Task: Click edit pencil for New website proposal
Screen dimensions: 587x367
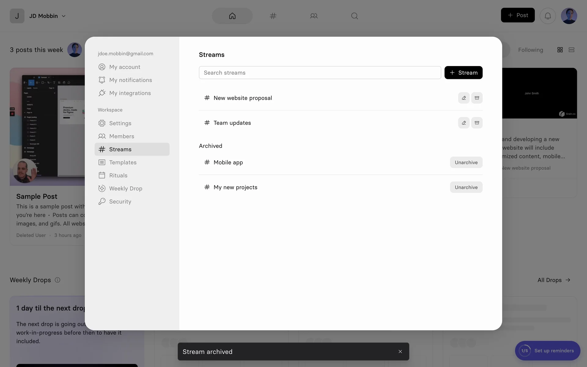Action: (463, 98)
